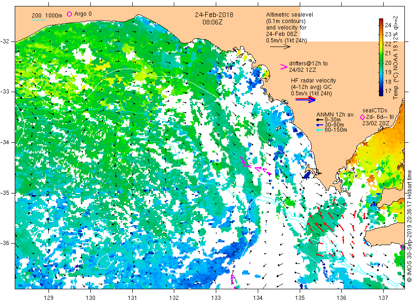Click the 132 longitude axis label
The width and height of the screenshot is (415, 304).
click(x=174, y=298)
